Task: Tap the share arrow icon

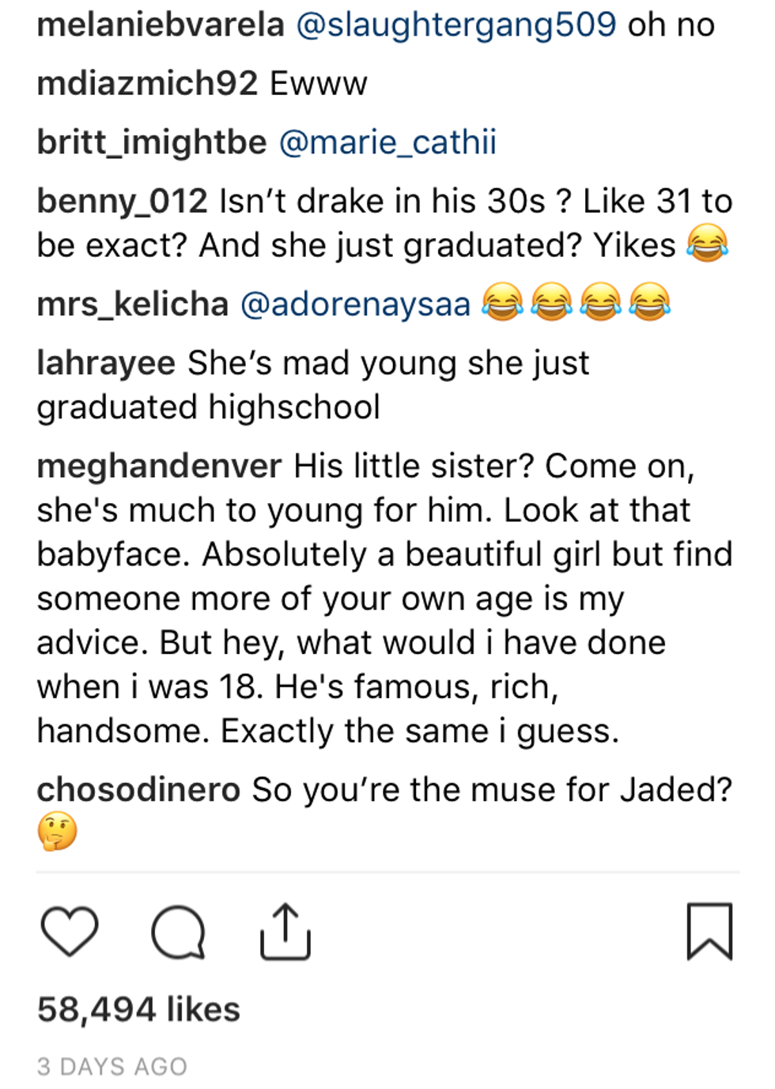Action: click(x=285, y=931)
